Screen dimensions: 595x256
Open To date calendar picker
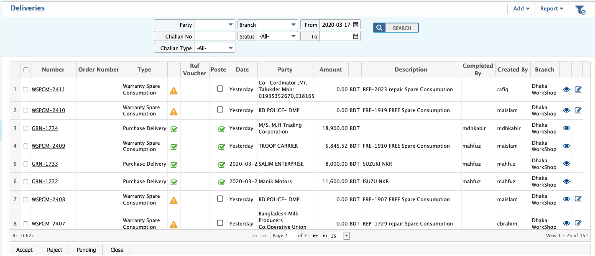tap(355, 36)
